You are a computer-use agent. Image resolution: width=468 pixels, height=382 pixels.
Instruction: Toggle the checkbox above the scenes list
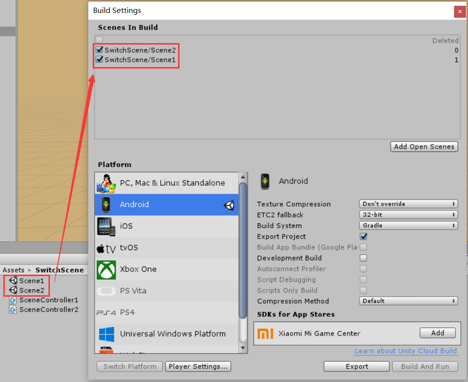point(99,40)
